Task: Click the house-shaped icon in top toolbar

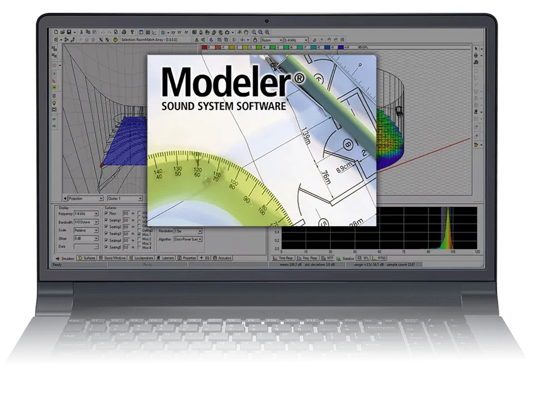Action: pyautogui.click(x=227, y=32)
